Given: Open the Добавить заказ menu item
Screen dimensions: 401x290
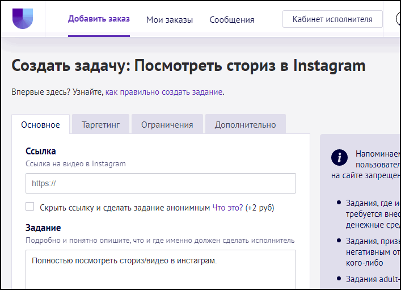Looking at the screenshot, I should tap(99, 19).
